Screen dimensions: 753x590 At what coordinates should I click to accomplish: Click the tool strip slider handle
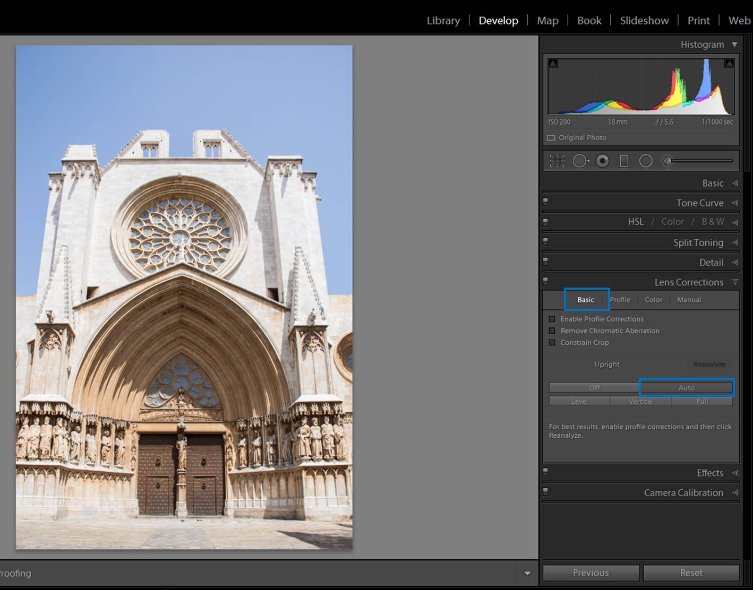tap(668, 161)
